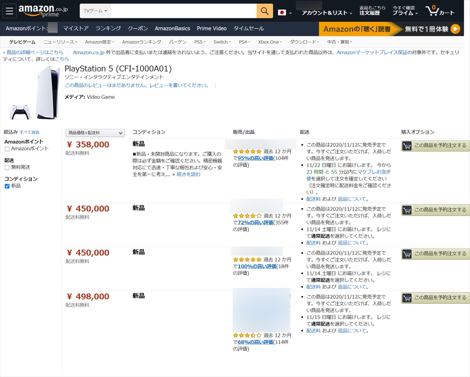Open the TVゲーム search category dropdown

[95, 11]
